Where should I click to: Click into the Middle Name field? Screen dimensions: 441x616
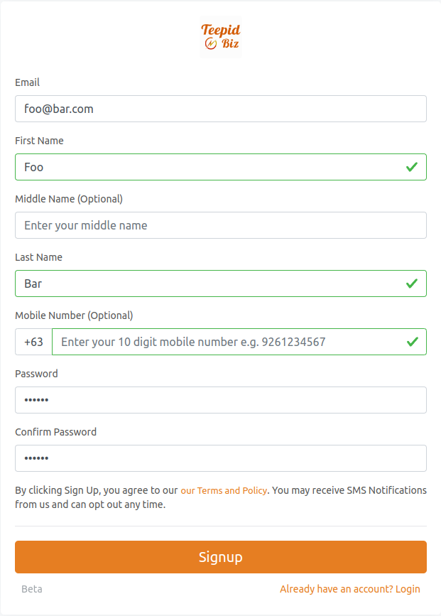tap(220, 225)
